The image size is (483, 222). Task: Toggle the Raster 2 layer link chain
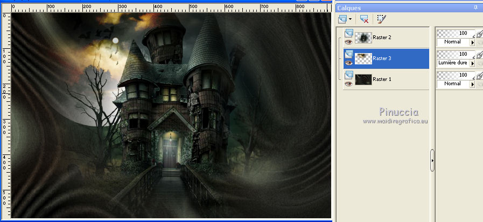point(479,34)
